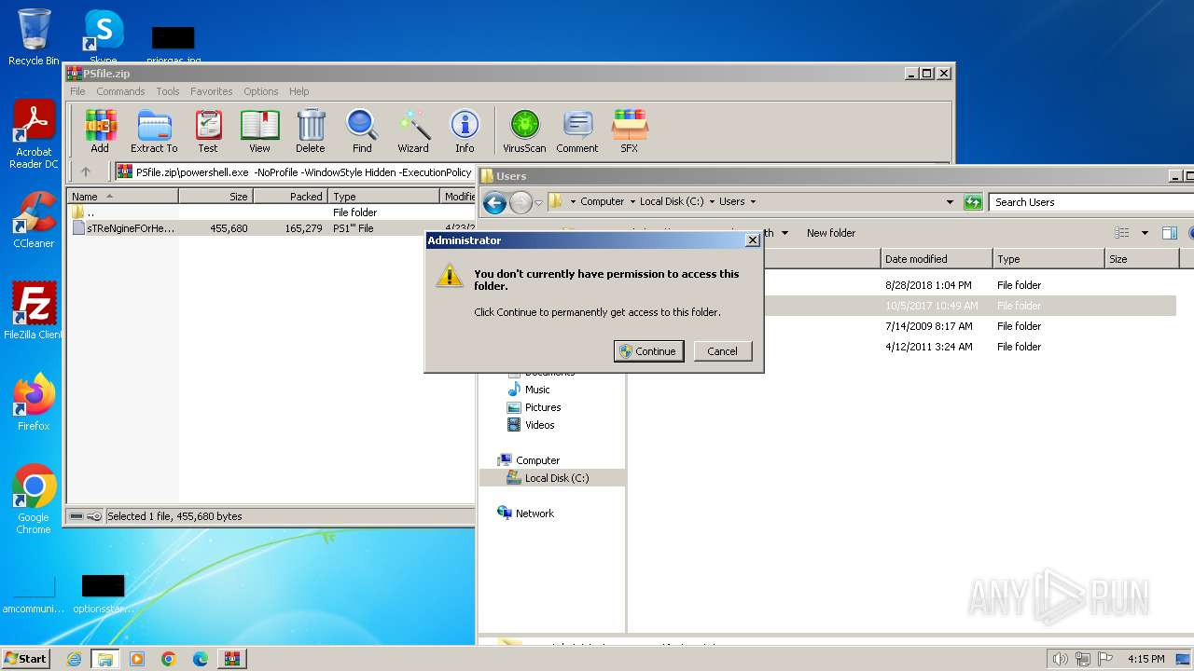
Task: Click New folder in Explorer toolbar
Action: [x=831, y=233]
